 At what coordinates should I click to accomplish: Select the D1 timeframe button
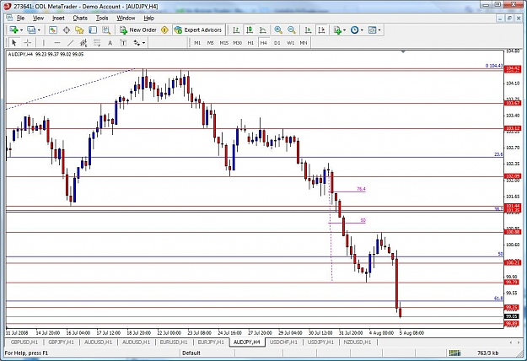click(277, 43)
